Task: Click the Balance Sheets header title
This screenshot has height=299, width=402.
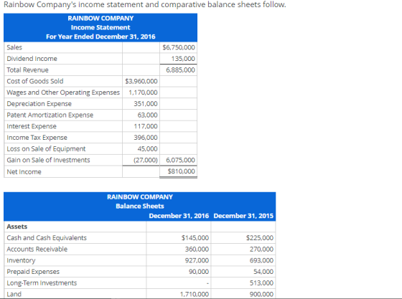Action: click(x=140, y=206)
